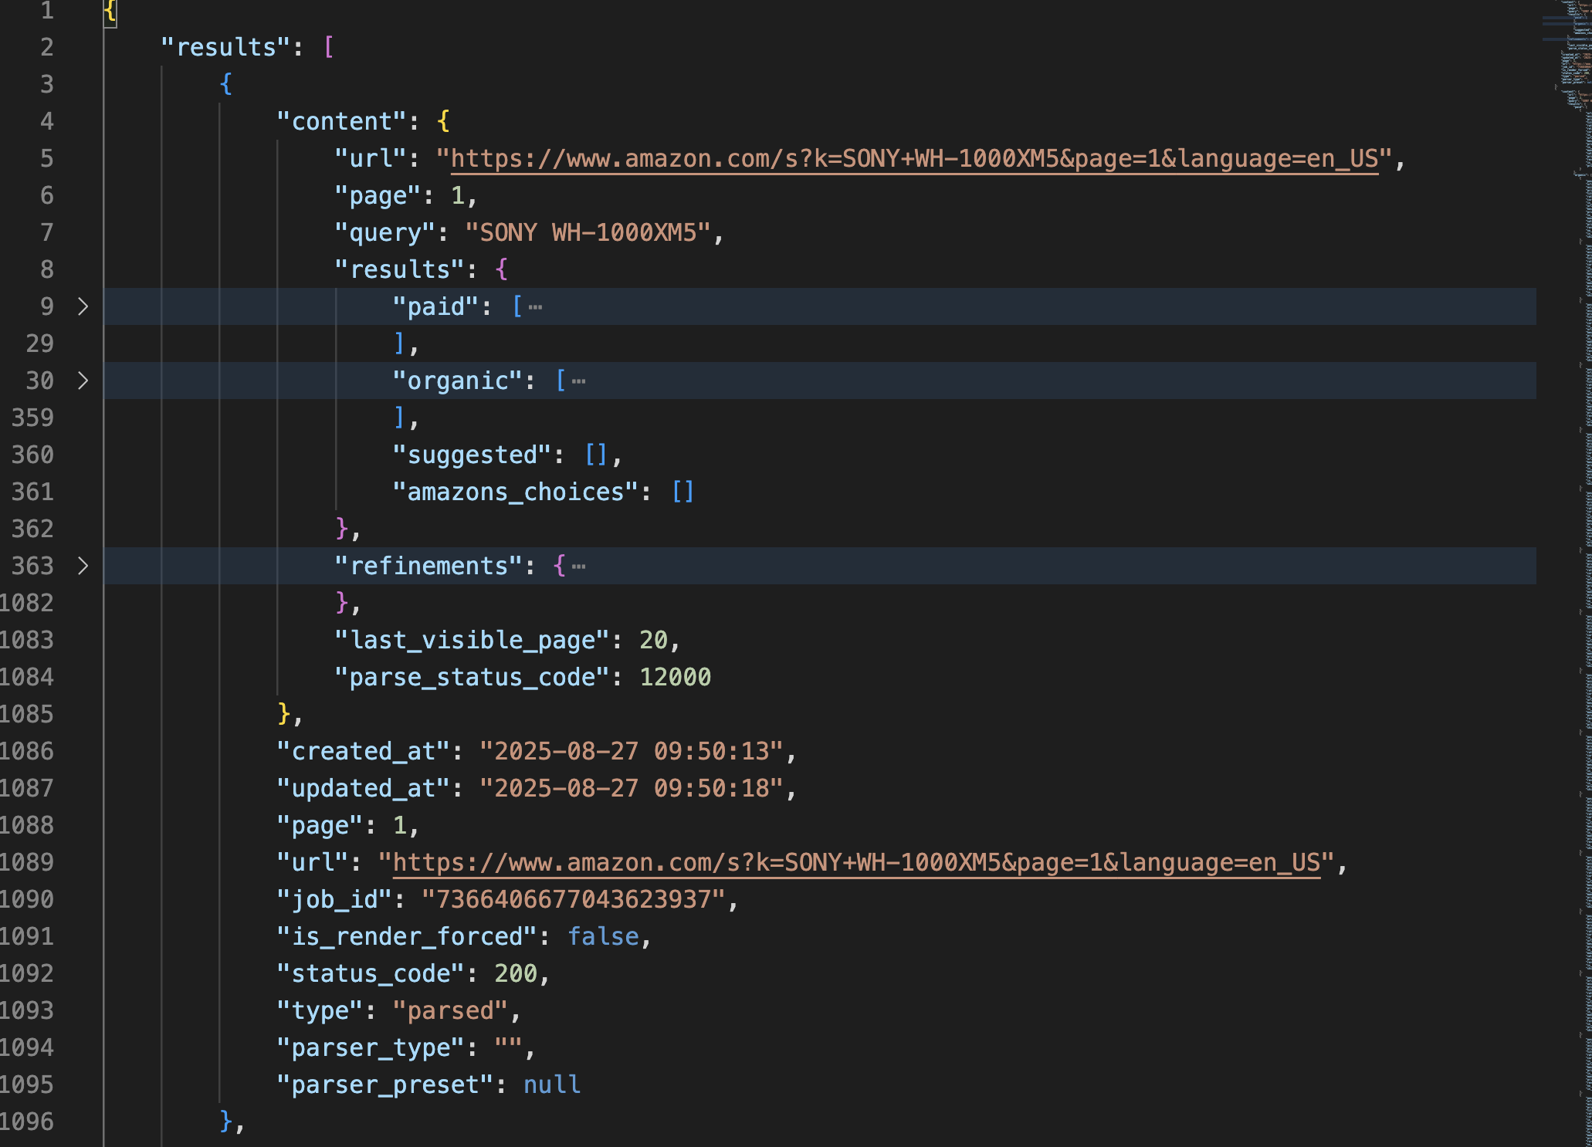The width and height of the screenshot is (1592, 1147).
Task: Open the Amazon URL link in content
Action: [914, 159]
